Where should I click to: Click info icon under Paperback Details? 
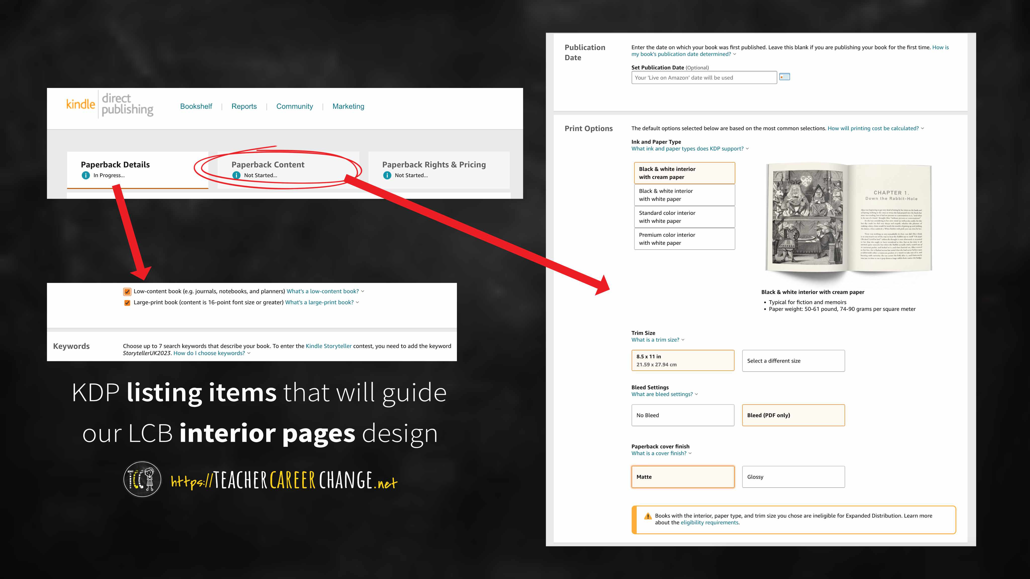(x=85, y=175)
